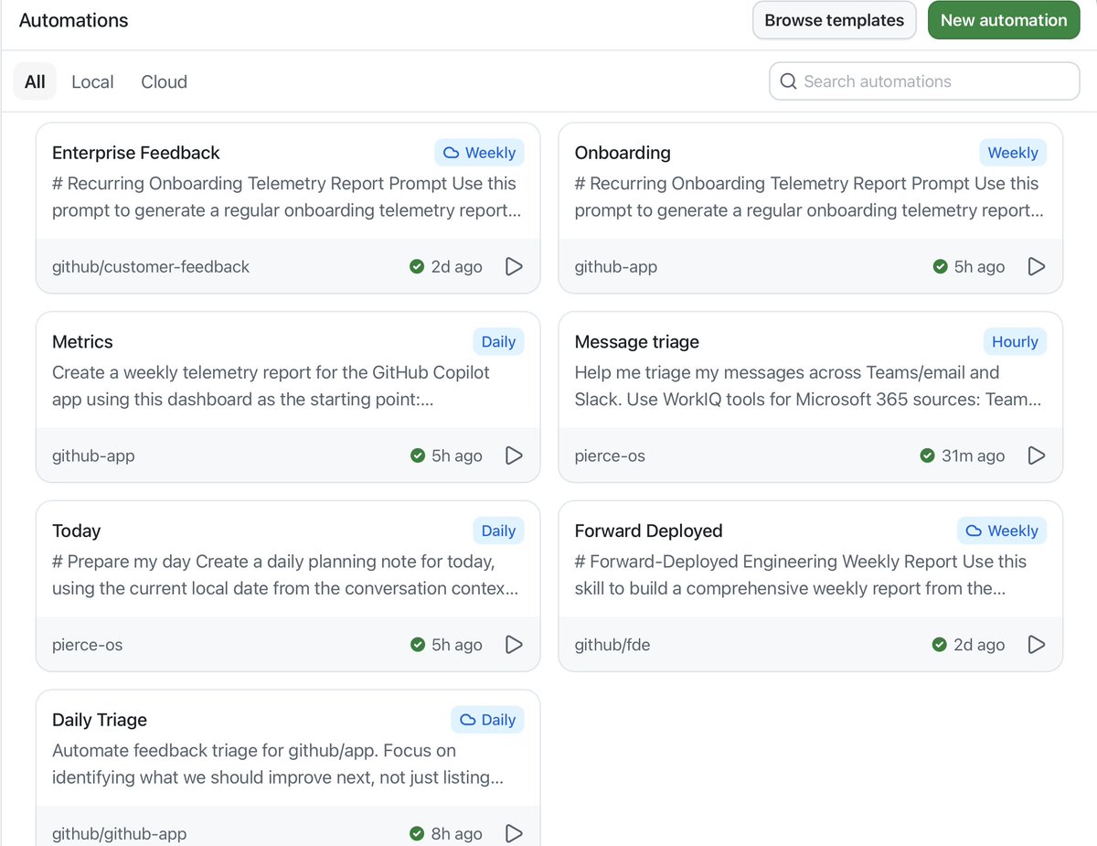Screen dimensions: 1097x846
Task: Switch to the Cloud tab
Action: click(164, 81)
